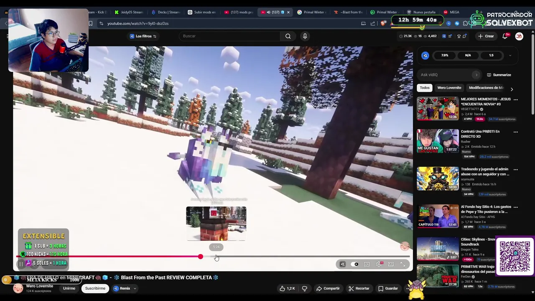
Task: Open options for Al Fondo hay Sitio video
Action: pos(515,207)
